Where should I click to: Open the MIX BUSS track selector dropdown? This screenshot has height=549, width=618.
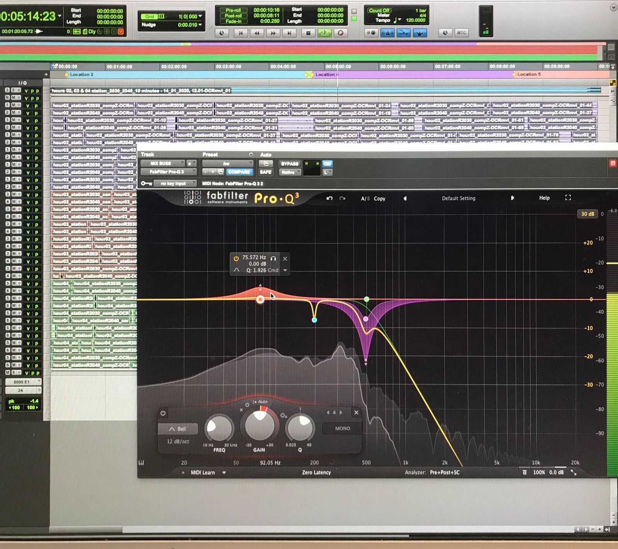(163, 163)
